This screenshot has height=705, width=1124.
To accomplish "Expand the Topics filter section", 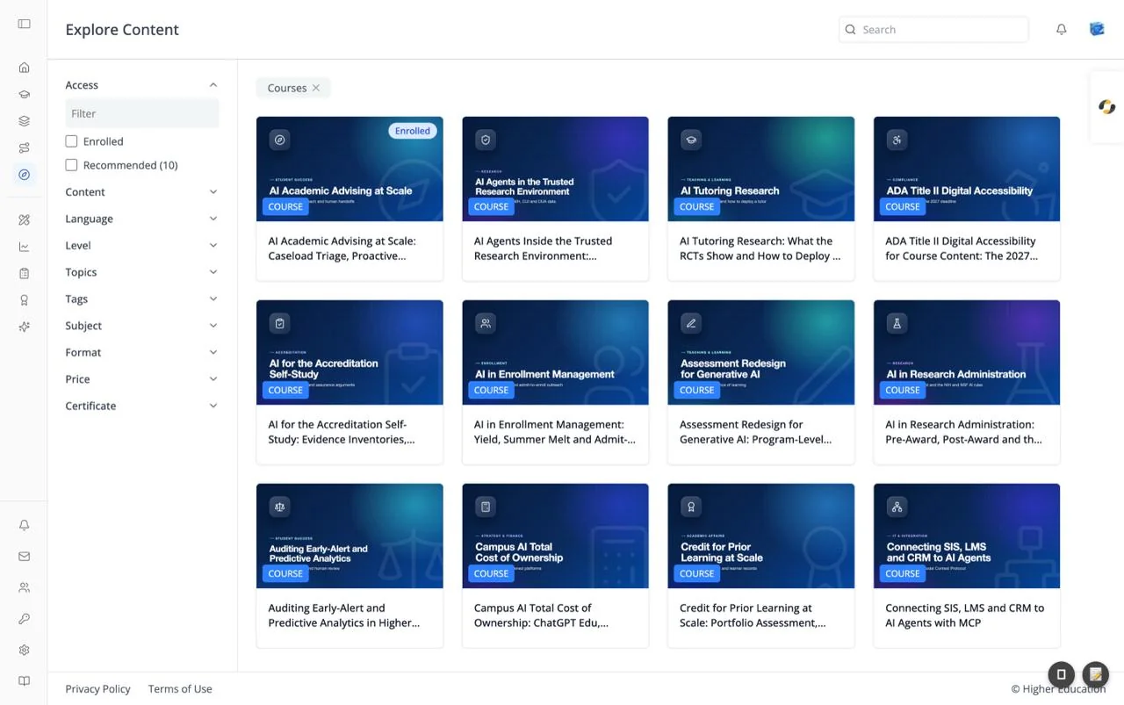I will point(141,272).
